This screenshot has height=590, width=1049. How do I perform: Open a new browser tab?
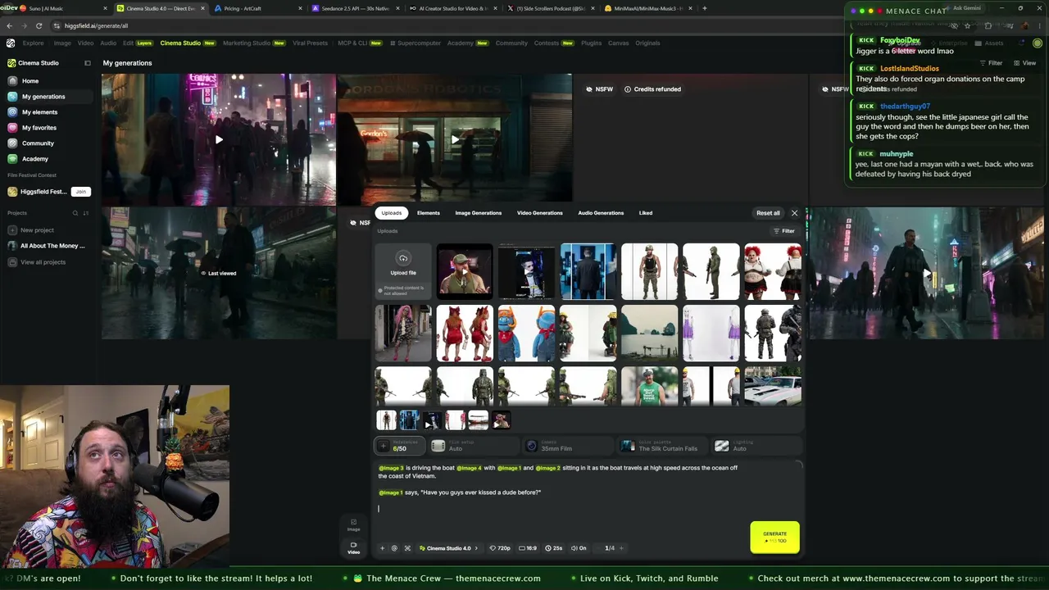[x=705, y=8]
